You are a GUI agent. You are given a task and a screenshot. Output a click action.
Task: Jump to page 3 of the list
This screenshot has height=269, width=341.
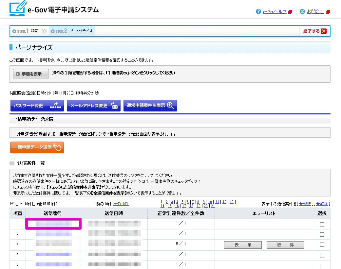pyautogui.click(x=172, y=202)
